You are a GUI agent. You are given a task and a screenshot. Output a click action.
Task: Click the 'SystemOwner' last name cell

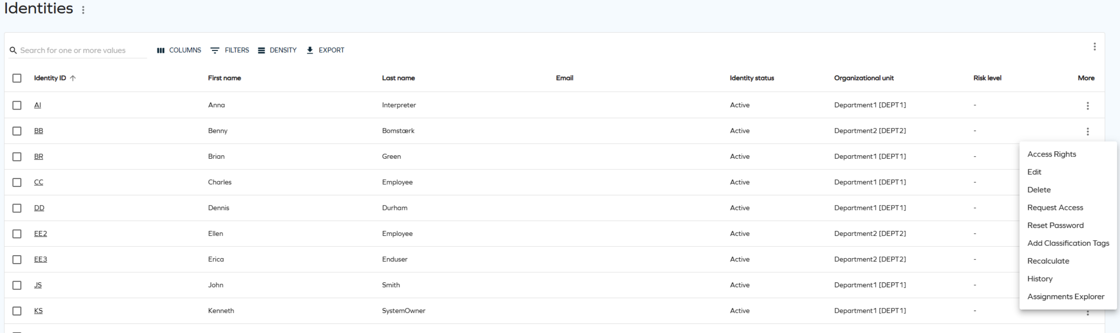(x=404, y=311)
